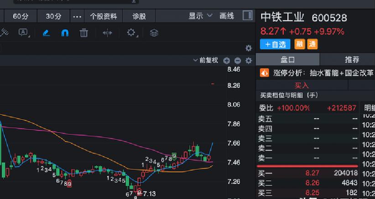The image size is (375, 199).
Task: Select the 卖五 order row
Action: coord(308,118)
